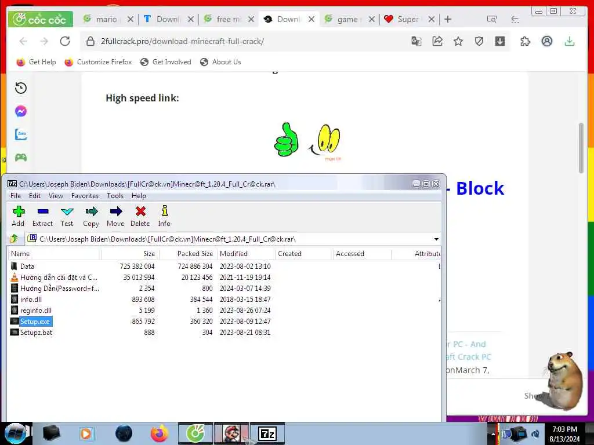
Task: Open the green downloads icon
Action: [570, 41]
